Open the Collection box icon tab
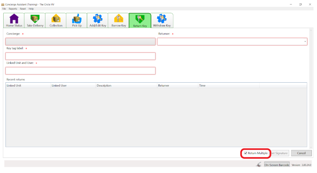317x173 pixels. click(56, 20)
